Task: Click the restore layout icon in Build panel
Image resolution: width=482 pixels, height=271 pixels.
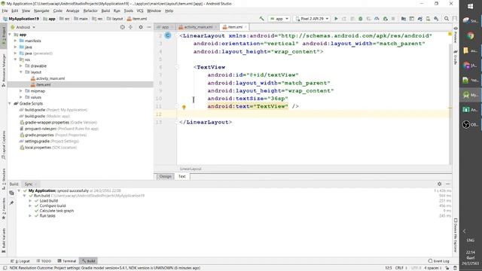Action: 12,193
